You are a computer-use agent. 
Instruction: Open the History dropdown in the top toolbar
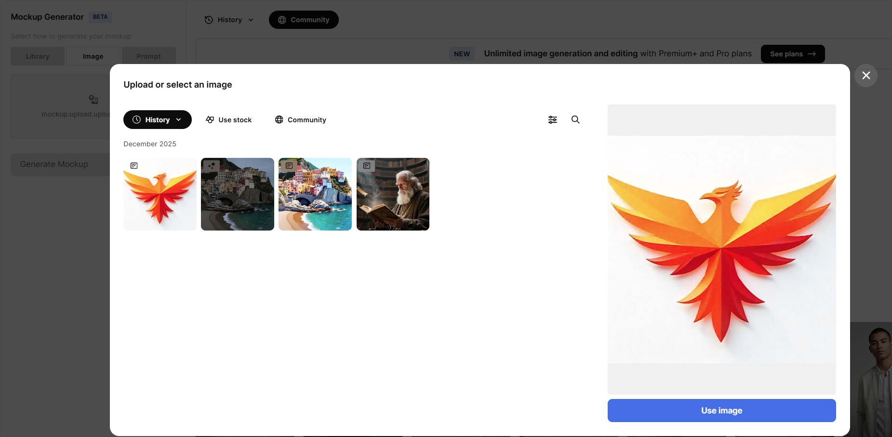click(x=229, y=20)
